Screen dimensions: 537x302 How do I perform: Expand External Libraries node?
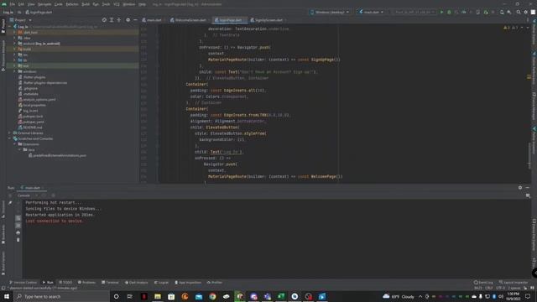pos(9,133)
